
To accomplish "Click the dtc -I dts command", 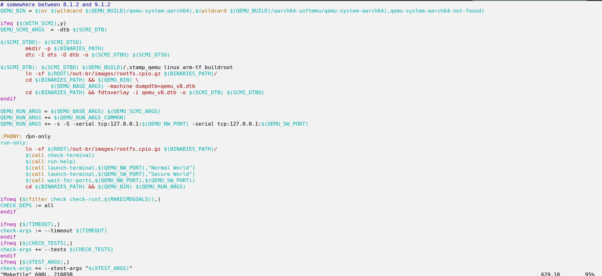I will [x=98, y=55].
